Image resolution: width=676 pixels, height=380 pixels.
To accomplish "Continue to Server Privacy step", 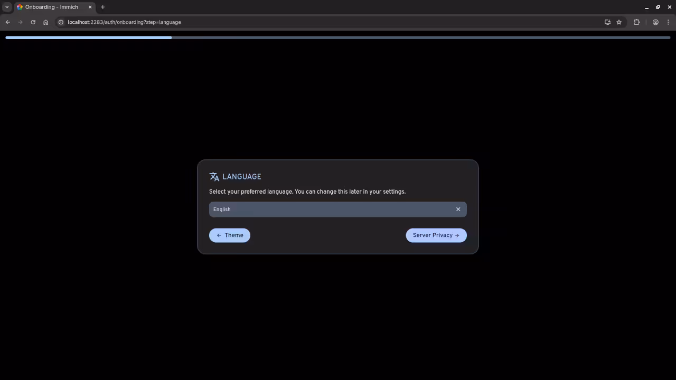I will (436, 235).
